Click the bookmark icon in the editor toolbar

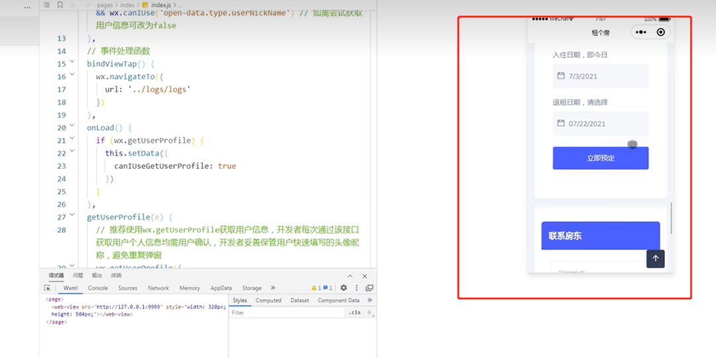point(60,5)
